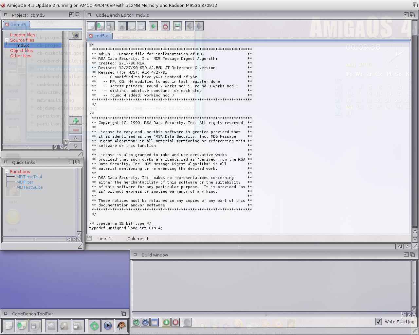Remove a file with the red minus button
419x335 pixels.
(x=76, y=130)
